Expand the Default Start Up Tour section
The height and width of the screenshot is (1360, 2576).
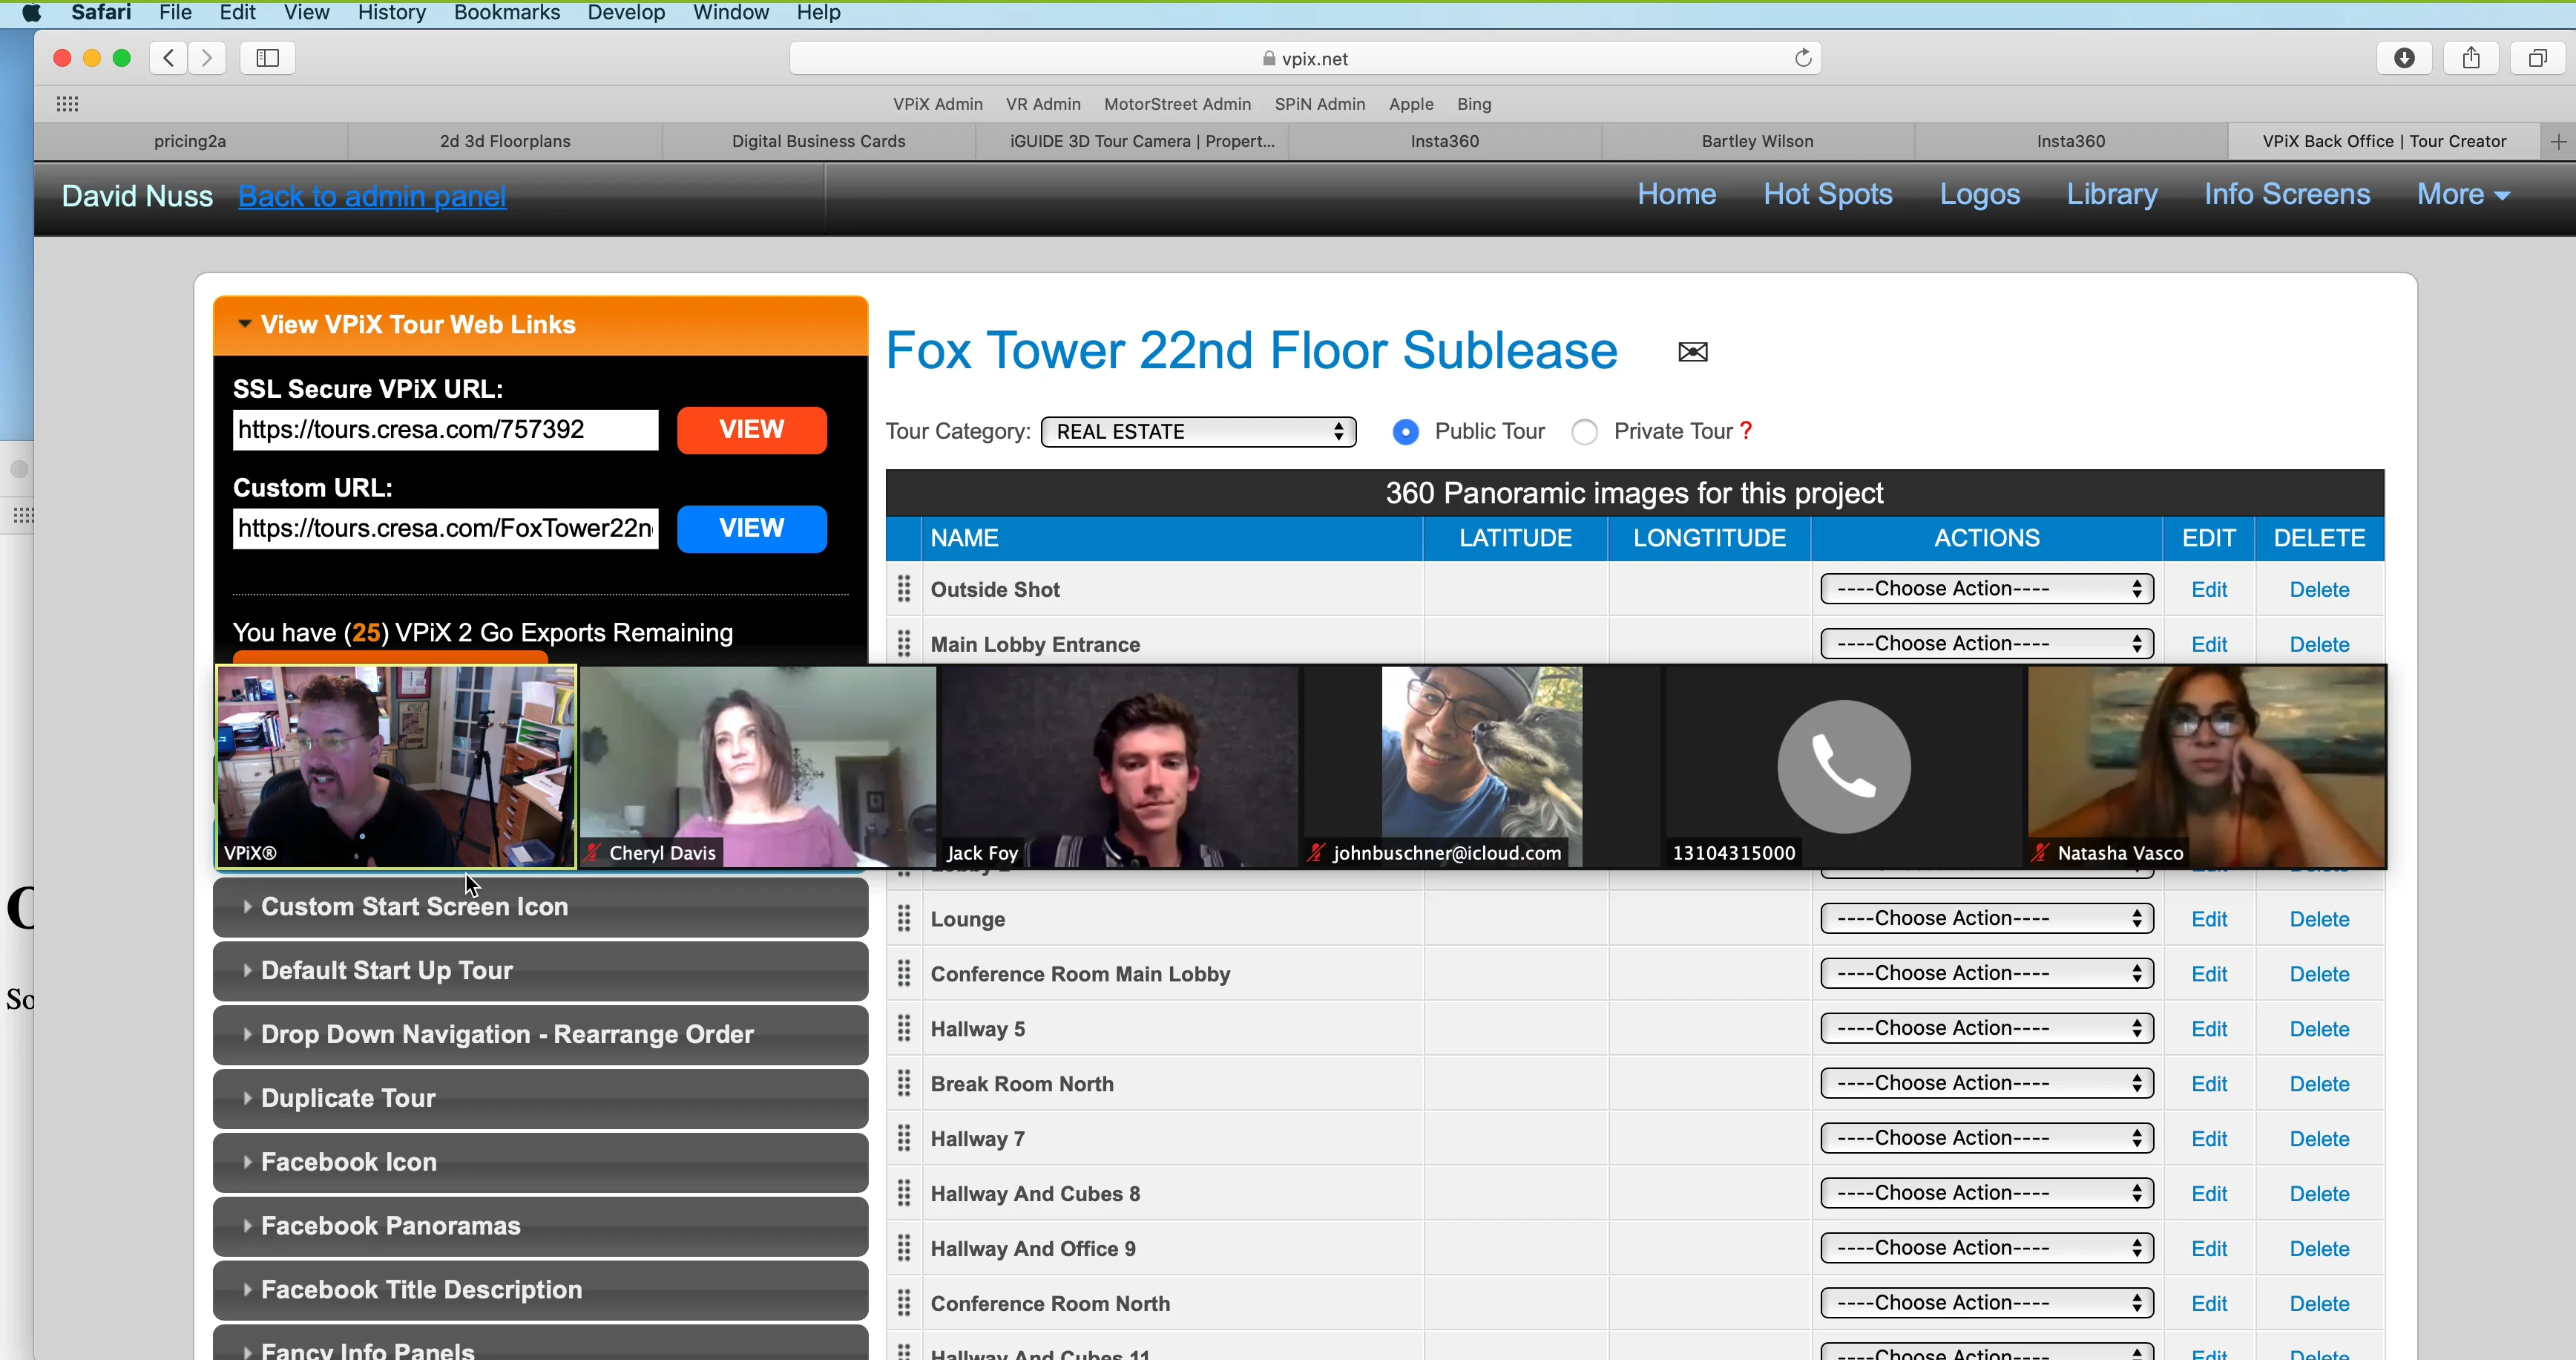coord(540,971)
